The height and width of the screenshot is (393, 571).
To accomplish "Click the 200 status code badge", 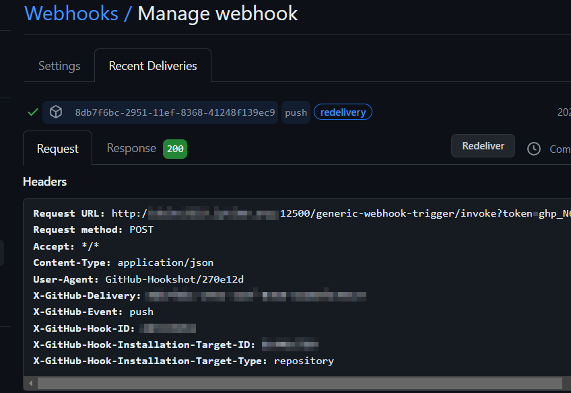I will [x=175, y=149].
